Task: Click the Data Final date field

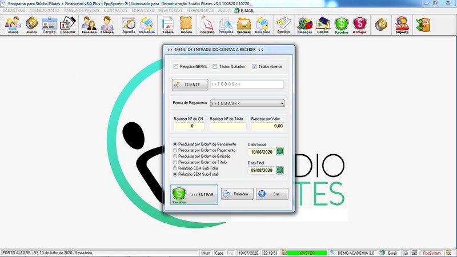Action: (262, 170)
